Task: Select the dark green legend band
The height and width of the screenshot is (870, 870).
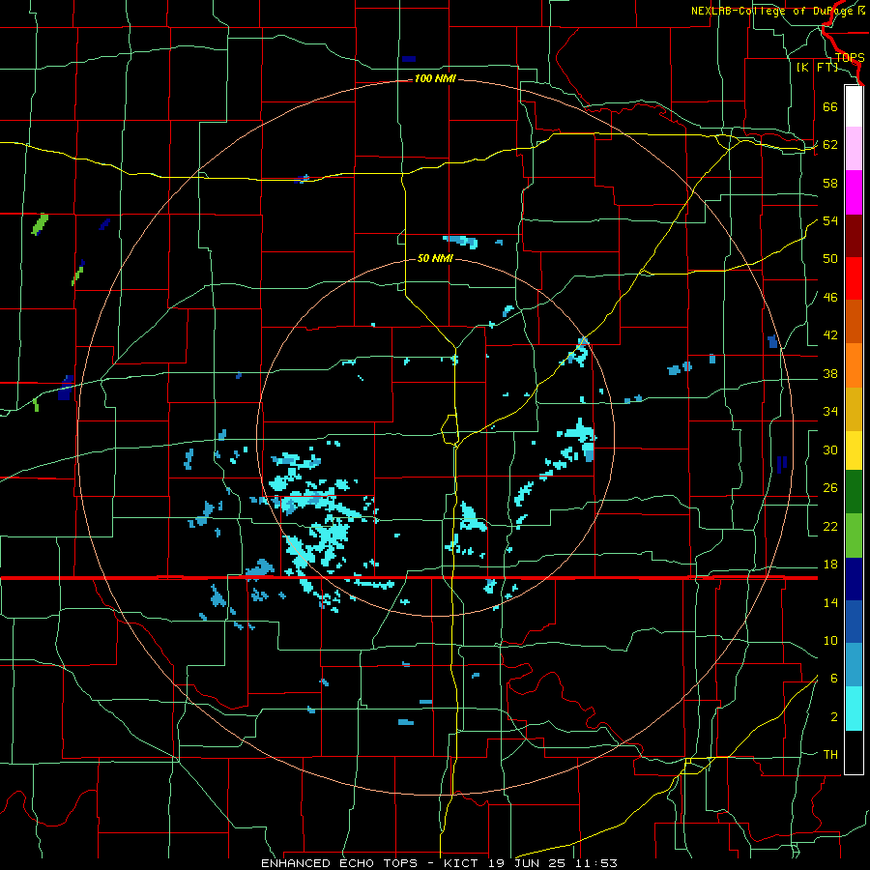Action: [x=854, y=492]
